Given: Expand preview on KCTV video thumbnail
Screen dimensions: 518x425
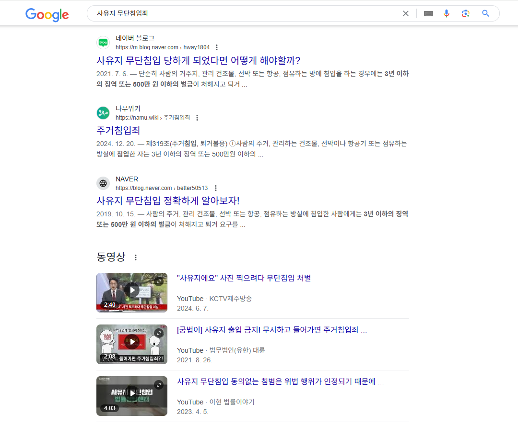Looking at the screenshot, I should click(x=159, y=281).
